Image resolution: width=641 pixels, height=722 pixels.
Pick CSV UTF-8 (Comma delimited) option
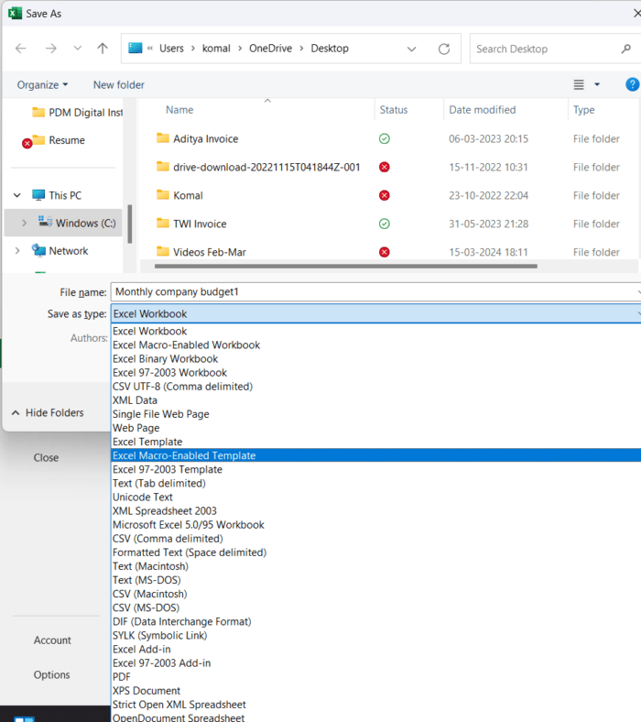pos(182,387)
